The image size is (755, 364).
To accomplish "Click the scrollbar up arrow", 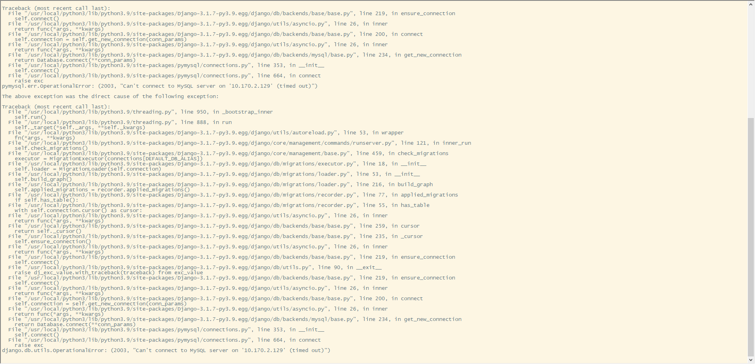I will [x=751, y=4].
